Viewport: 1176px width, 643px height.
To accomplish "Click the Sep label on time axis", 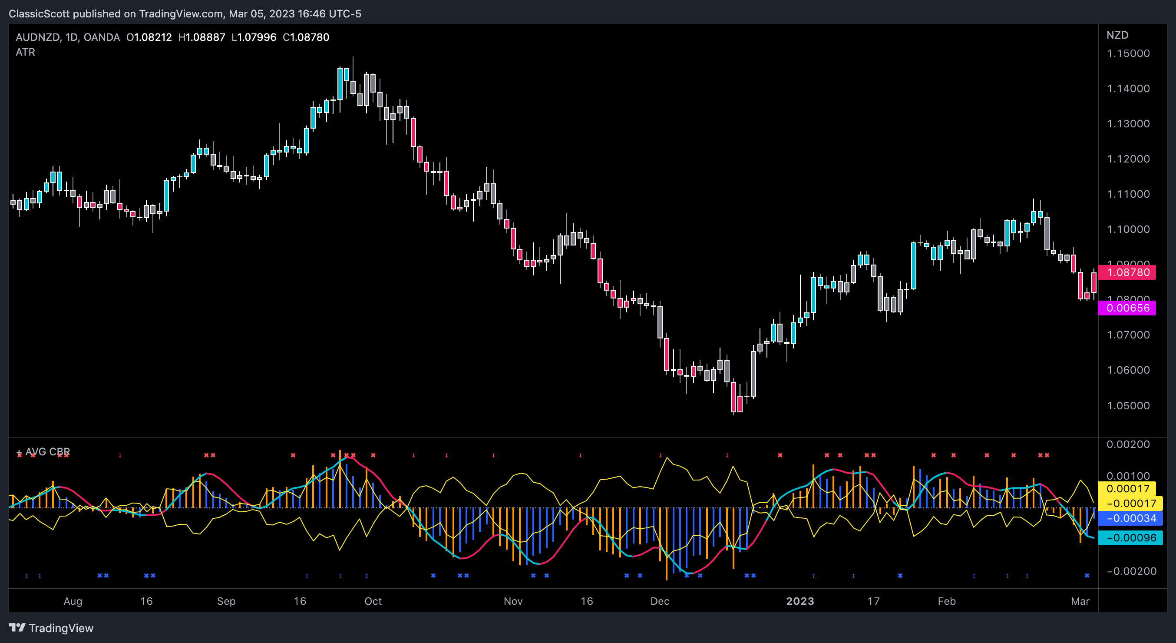I will [226, 601].
